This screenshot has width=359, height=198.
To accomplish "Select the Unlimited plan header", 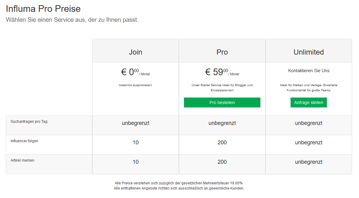I will click(309, 52).
